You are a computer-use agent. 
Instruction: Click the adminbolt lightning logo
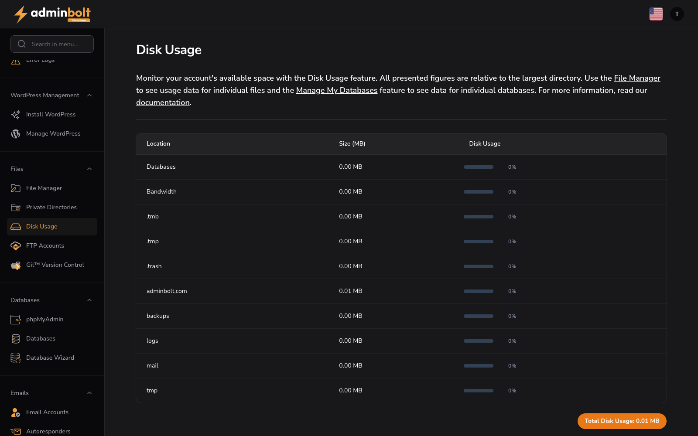pos(52,14)
